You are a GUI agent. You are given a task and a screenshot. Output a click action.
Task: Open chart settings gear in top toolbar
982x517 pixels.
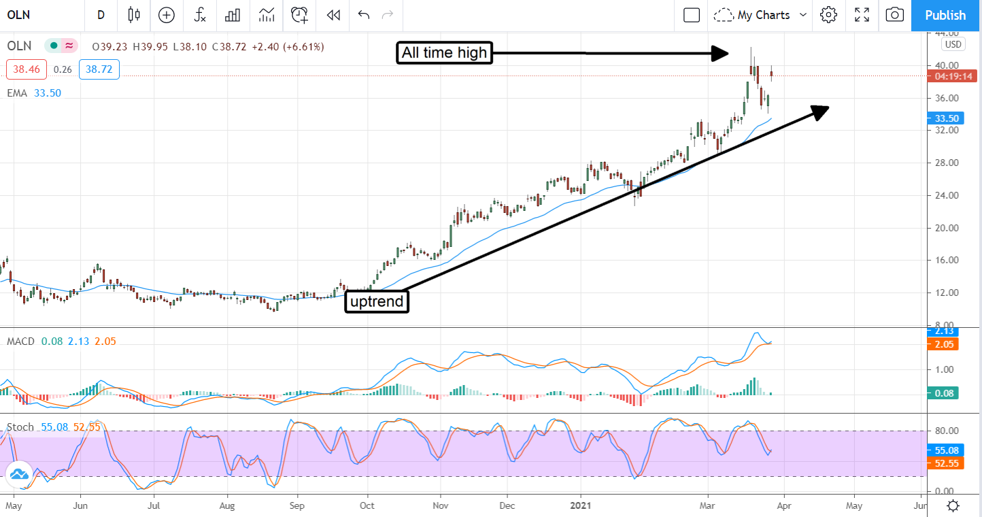point(828,14)
